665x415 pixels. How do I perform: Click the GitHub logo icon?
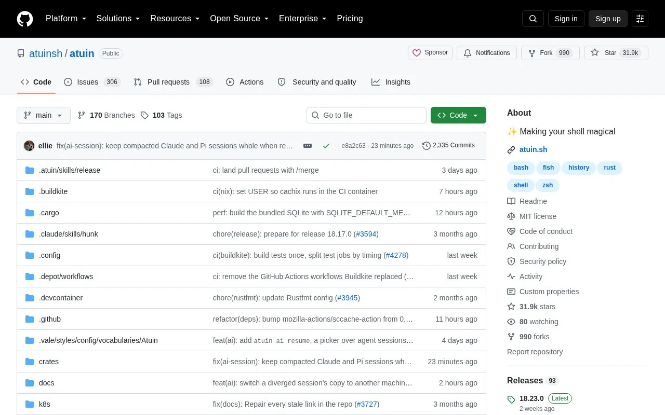point(25,19)
